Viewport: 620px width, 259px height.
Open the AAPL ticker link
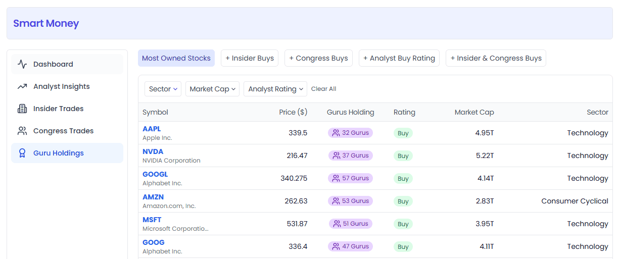pyautogui.click(x=152, y=129)
